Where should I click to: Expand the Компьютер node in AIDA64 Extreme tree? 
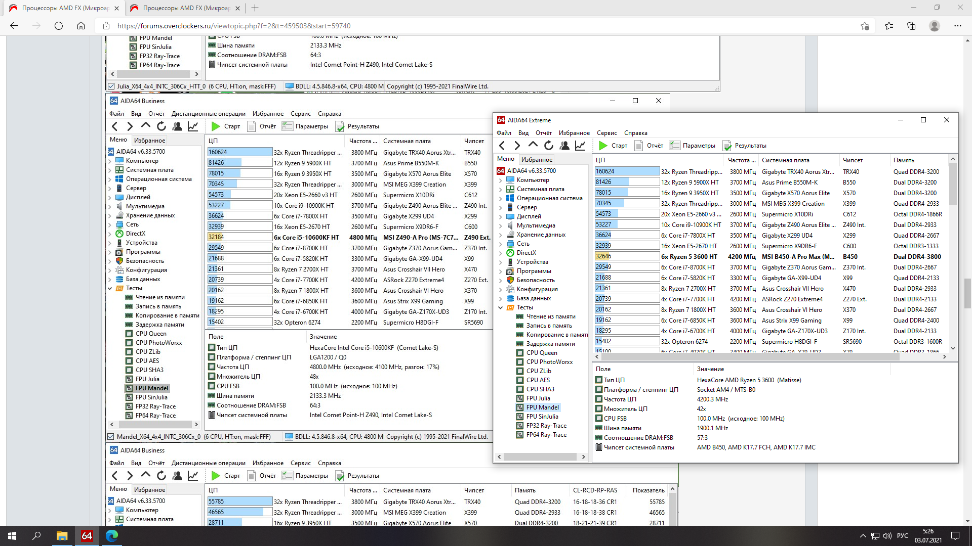501,180
